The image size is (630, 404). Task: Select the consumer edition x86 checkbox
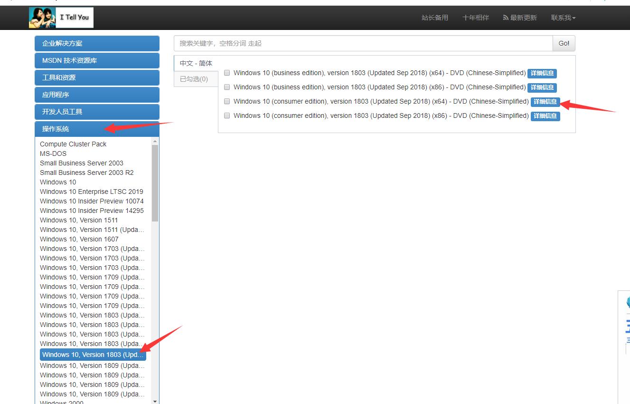(x=227, y=116)
